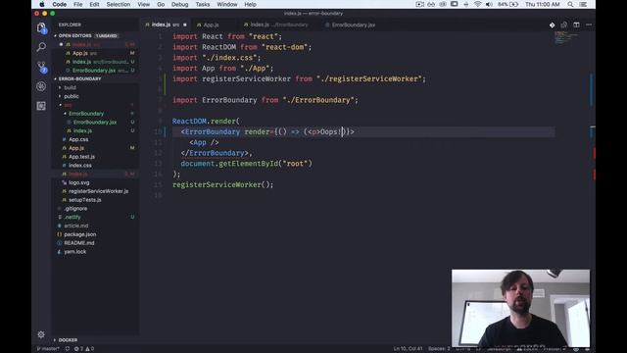Click the Code application menu
This screenshot has width=627, height=353.
point(59,4)
